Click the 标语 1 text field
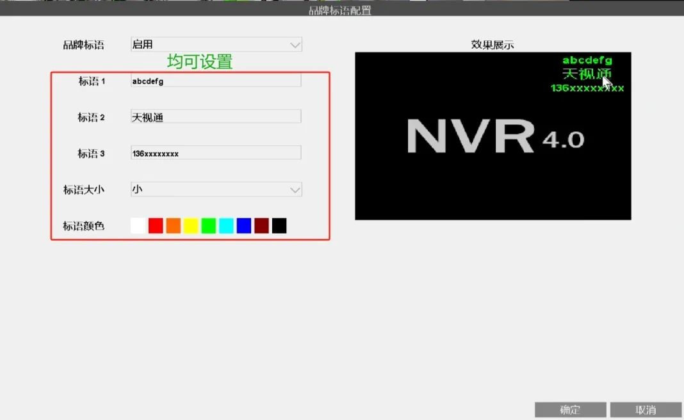The width and height of the screenshot is (684, 420). click(216, 81)
